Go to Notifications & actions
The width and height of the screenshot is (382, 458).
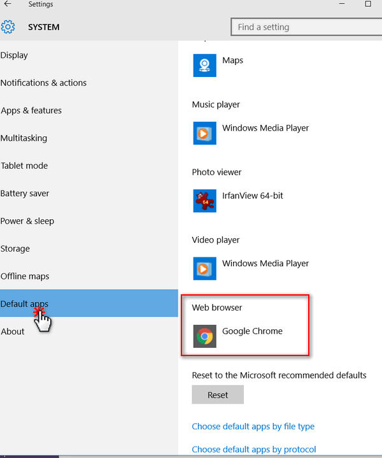click(x=43, y=83)
